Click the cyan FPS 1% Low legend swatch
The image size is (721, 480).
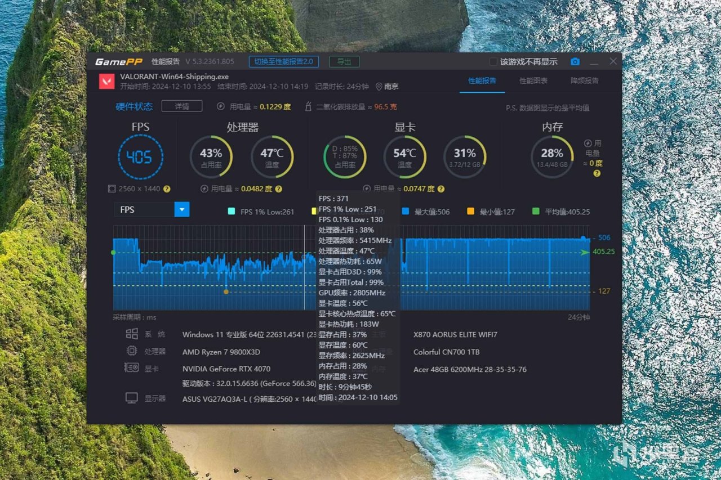click(232, 212)
